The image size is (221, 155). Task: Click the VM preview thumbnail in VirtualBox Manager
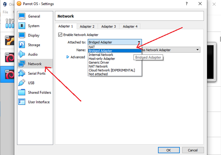[211, 62]
